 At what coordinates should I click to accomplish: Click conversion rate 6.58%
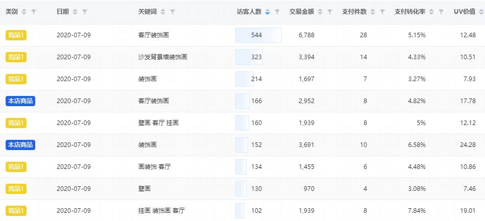(417, 145)
